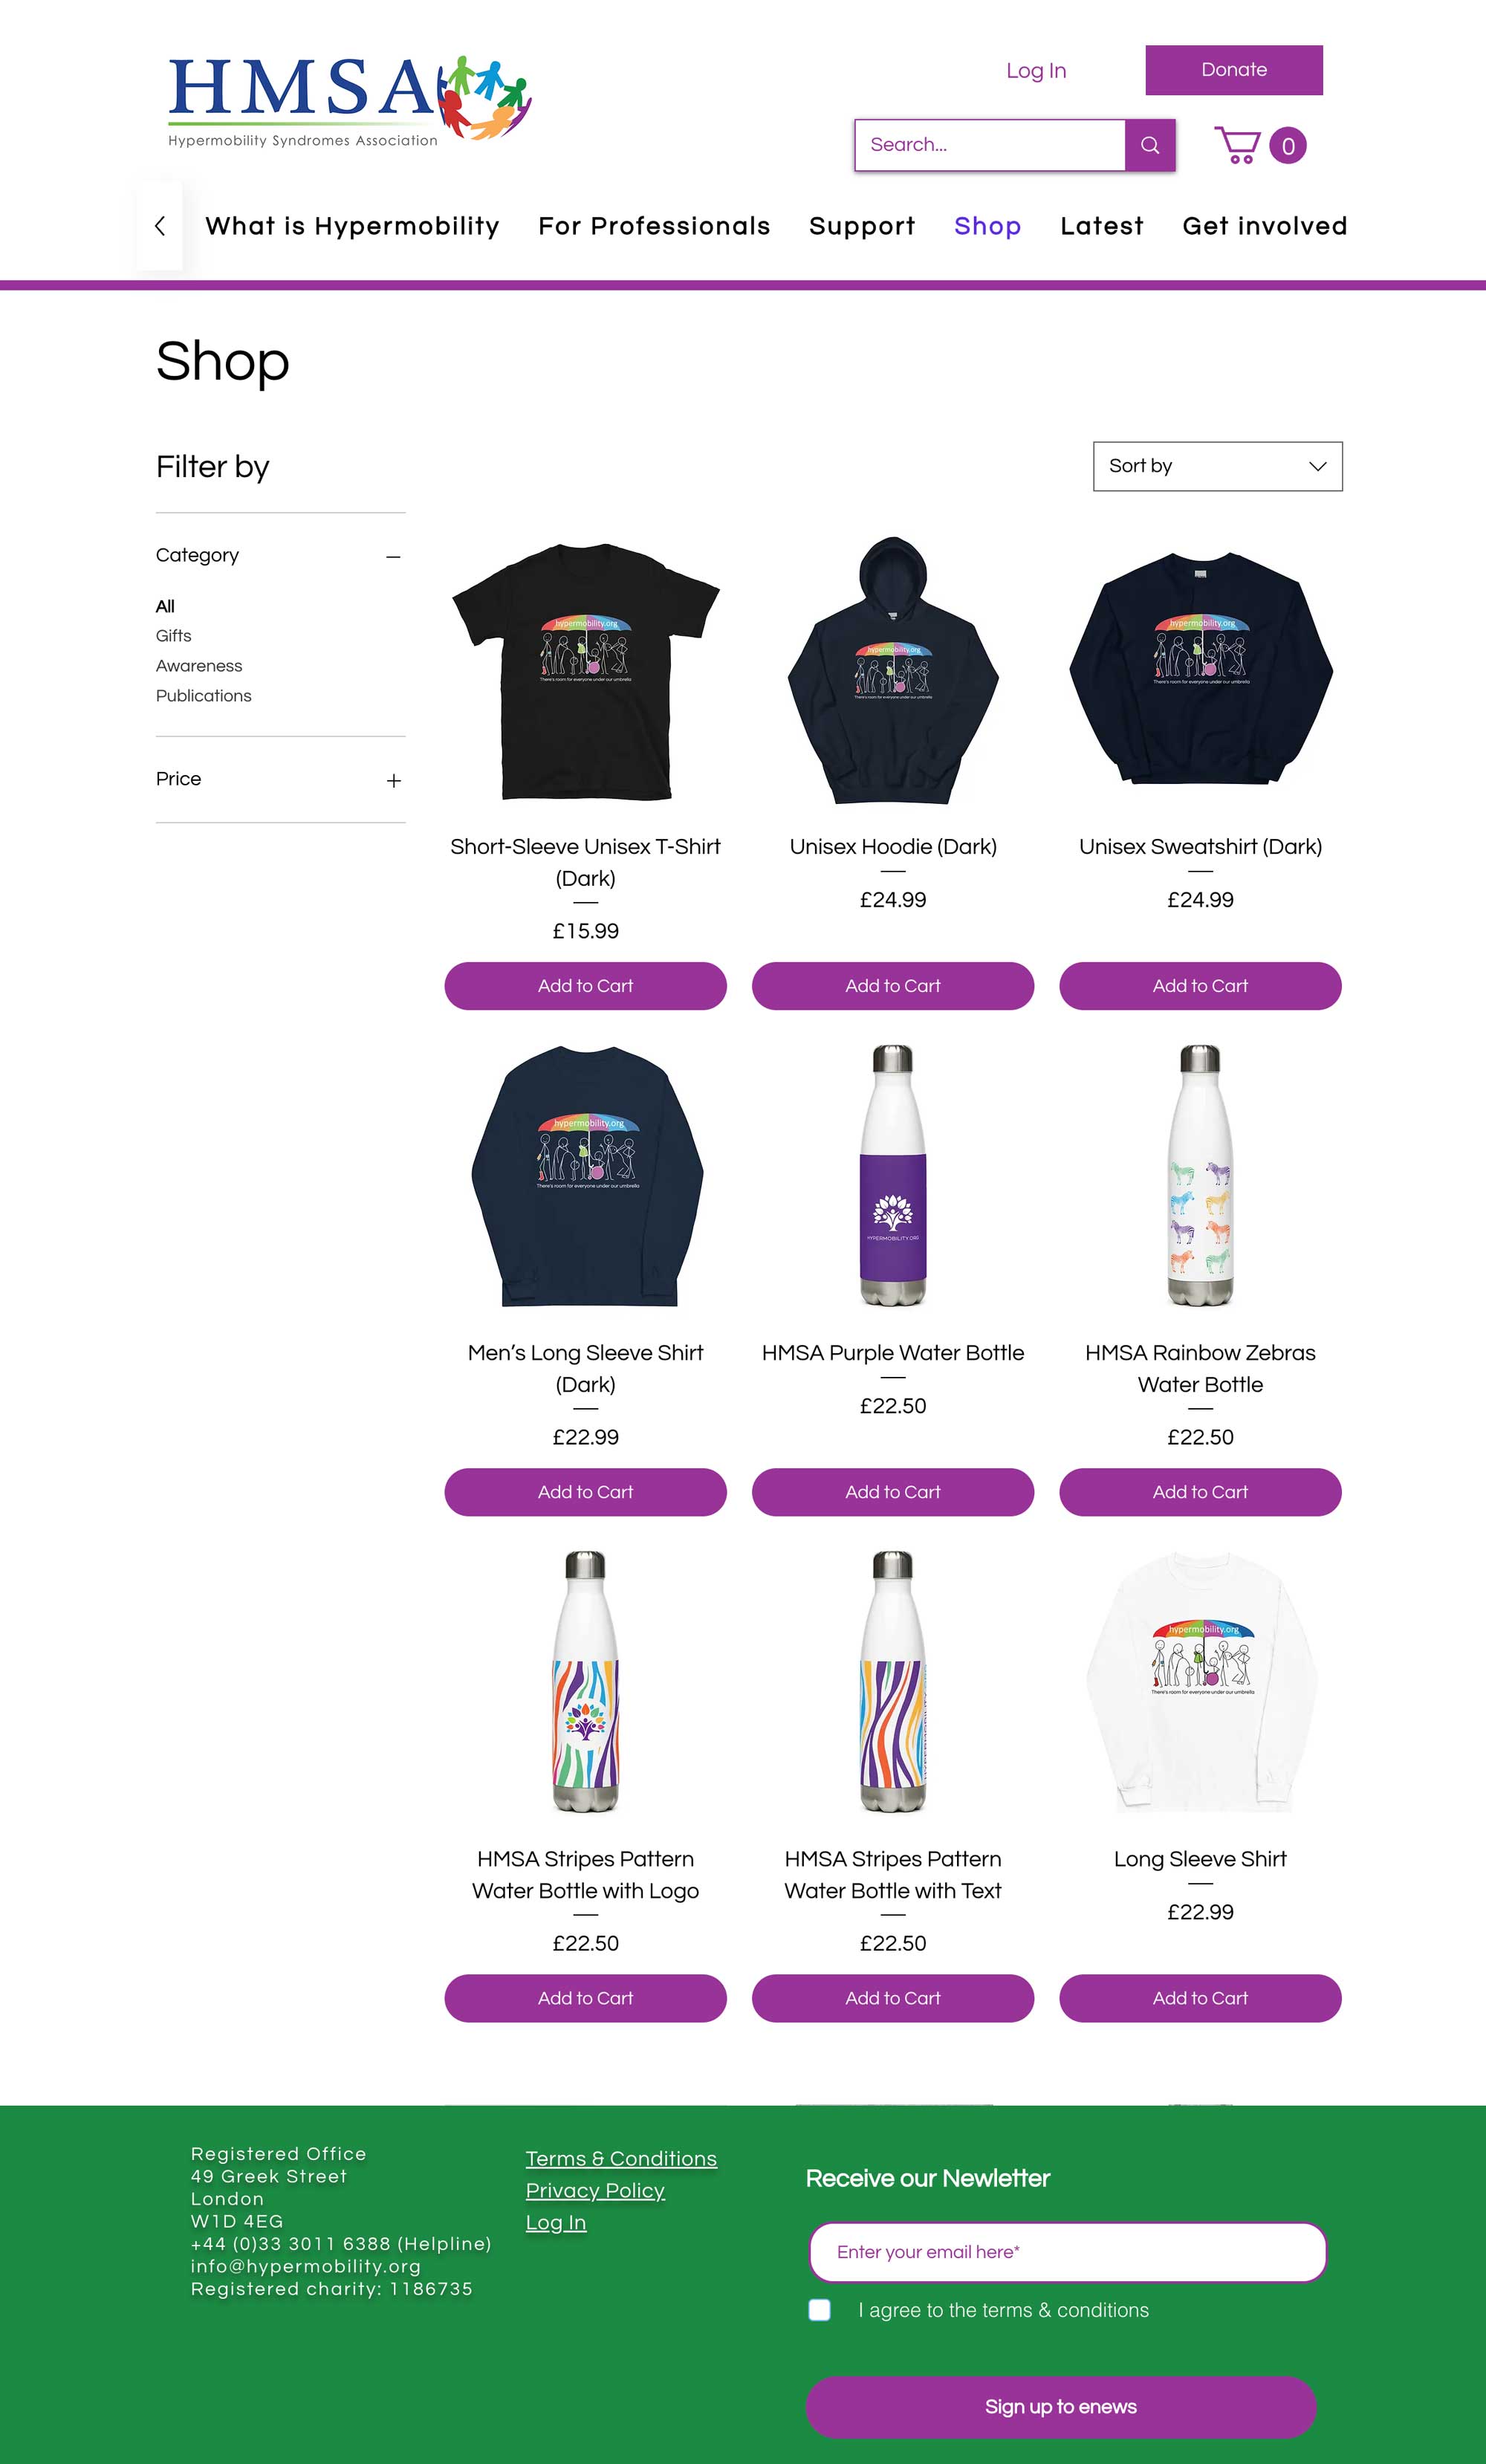The height and width of the screenshot is (2464, 1486).
Task: Open HMSA Rainbow Zebras Water Bottle image
Action: click(x=1200, y=1176)
